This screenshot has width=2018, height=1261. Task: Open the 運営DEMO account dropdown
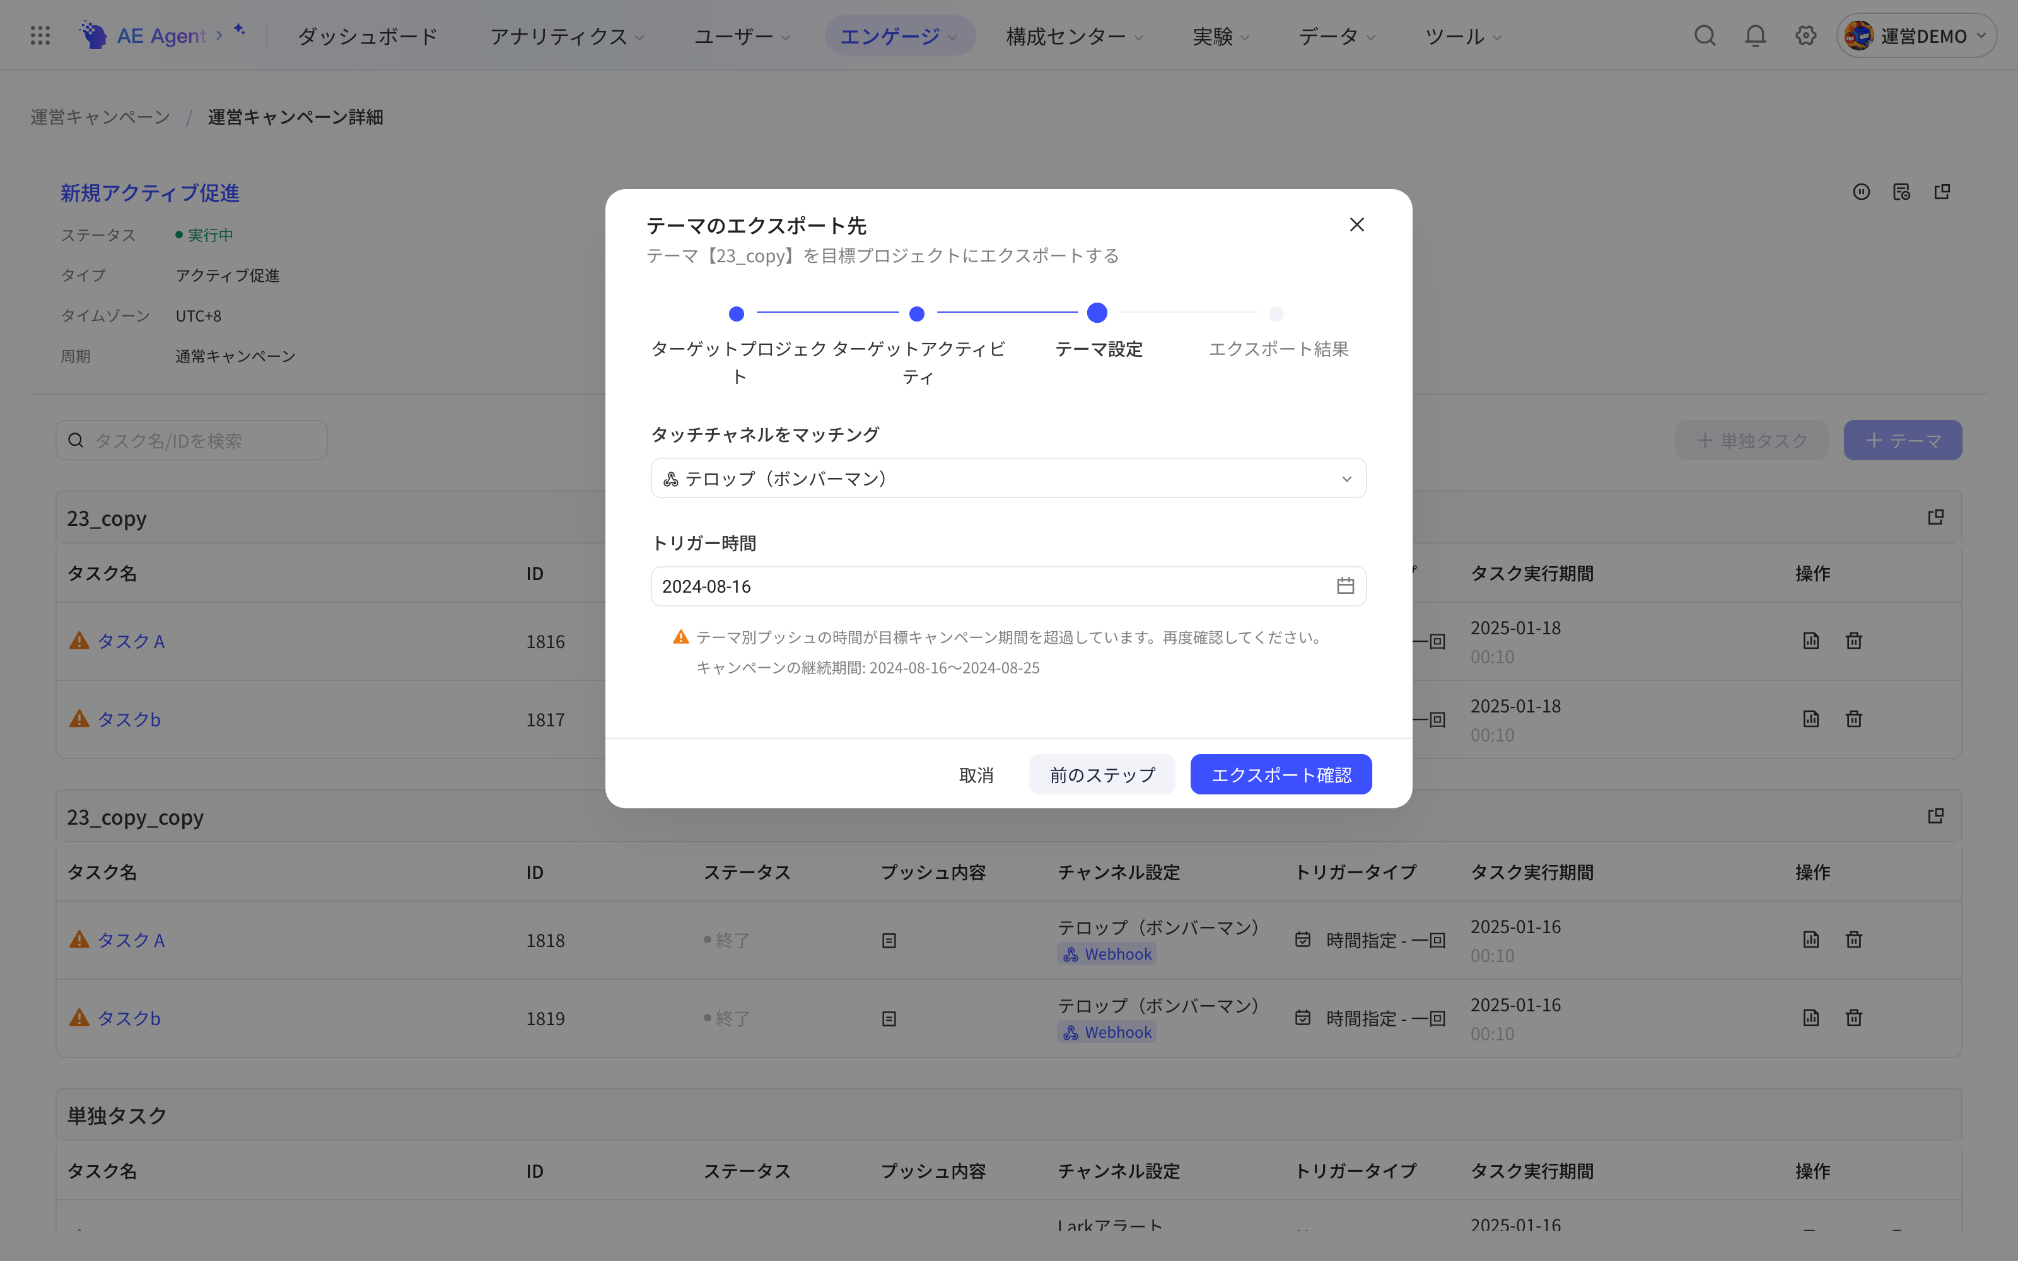[x=1916, y=36]
